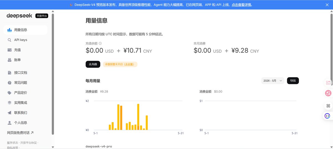The width and height of the screenshot is (333, 149).
Task: Click the pink translate floating icon
Action: tap(328, 93)
